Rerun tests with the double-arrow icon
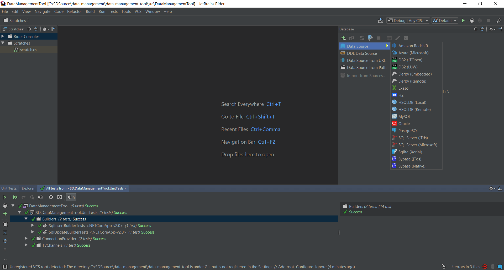Image resolution: width=504 pixels, height=270 pixels. [x=15, y=197]
